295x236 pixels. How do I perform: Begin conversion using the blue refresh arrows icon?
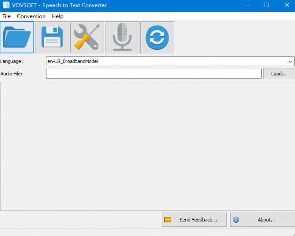coord(157,37)
